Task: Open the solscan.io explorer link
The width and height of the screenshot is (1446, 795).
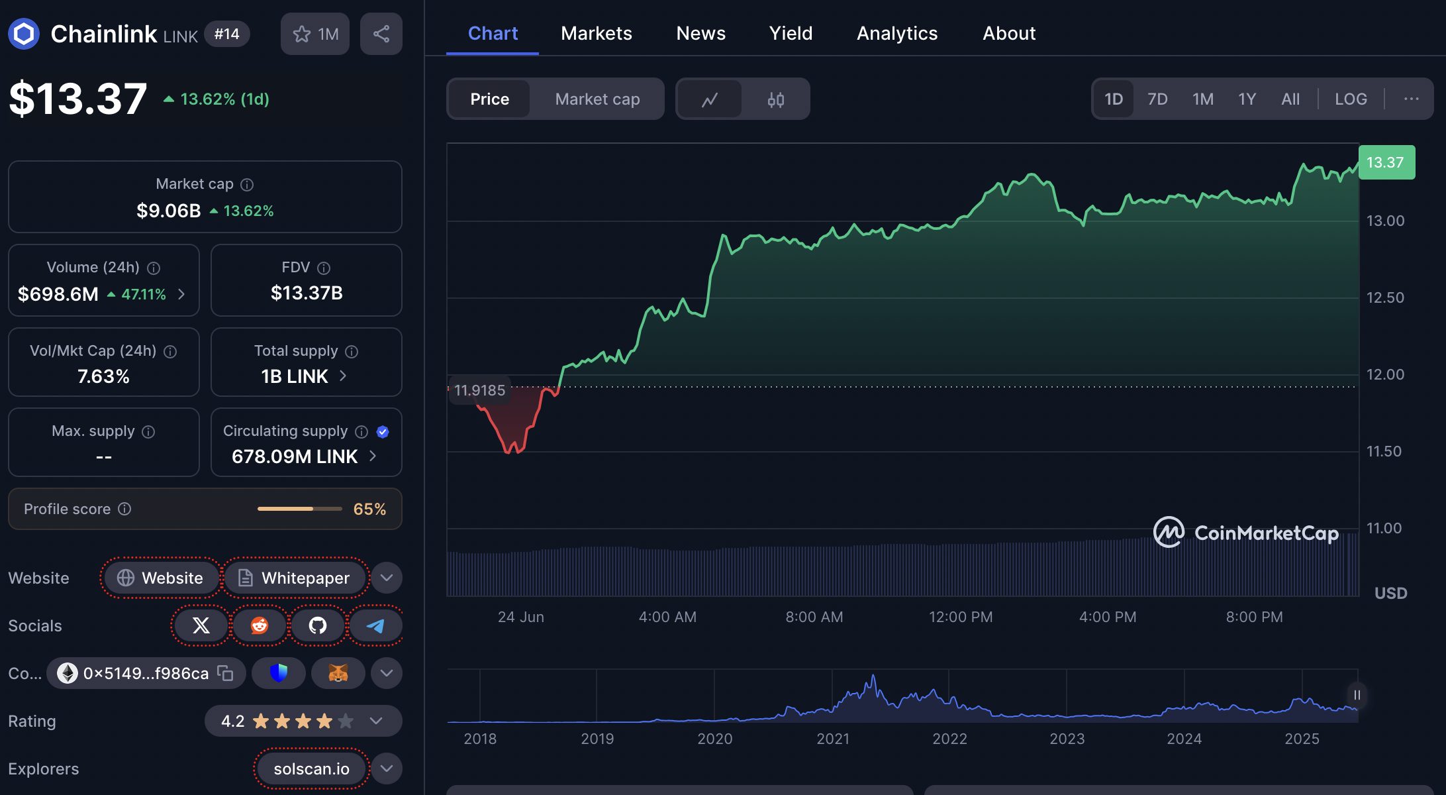Action: pos(311,768)
